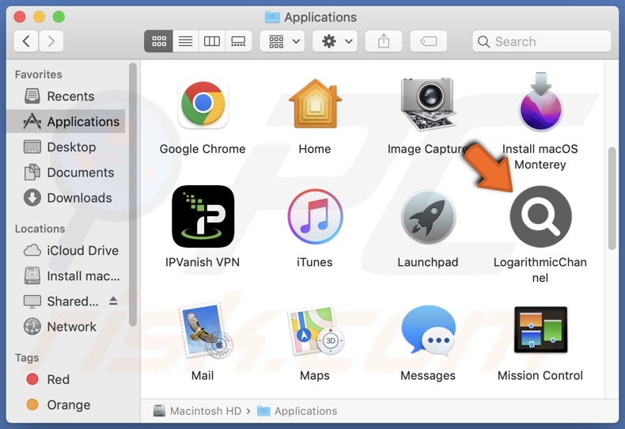
Task: Open Documents in the sidebar
Action: click(x=66, y=173)
